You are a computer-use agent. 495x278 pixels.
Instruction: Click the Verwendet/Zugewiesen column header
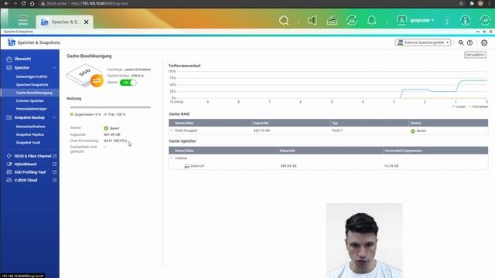point(435,151)
